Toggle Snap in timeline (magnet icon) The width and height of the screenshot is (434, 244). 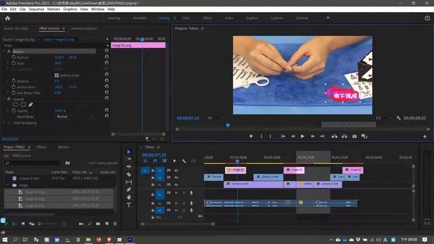(155, 161)
